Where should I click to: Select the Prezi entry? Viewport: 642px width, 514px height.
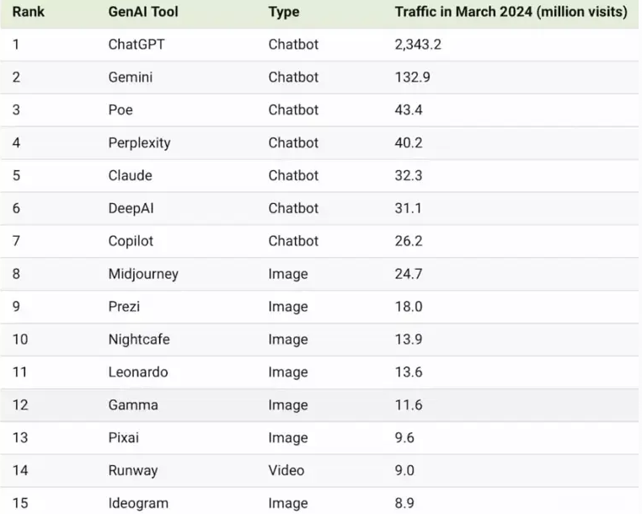point(125,307)
